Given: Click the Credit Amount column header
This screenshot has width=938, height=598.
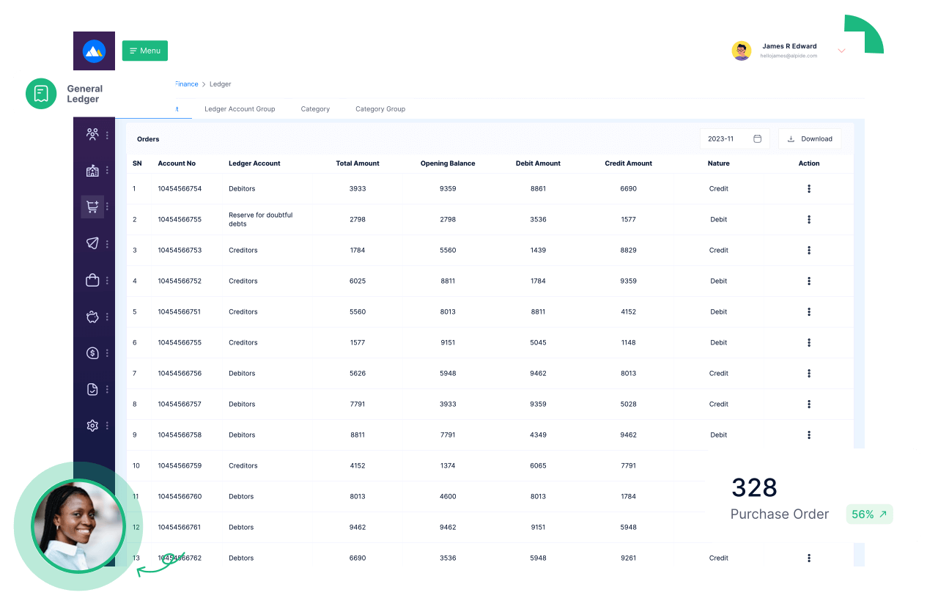Looking at the screenshot, I should [628, 163].
